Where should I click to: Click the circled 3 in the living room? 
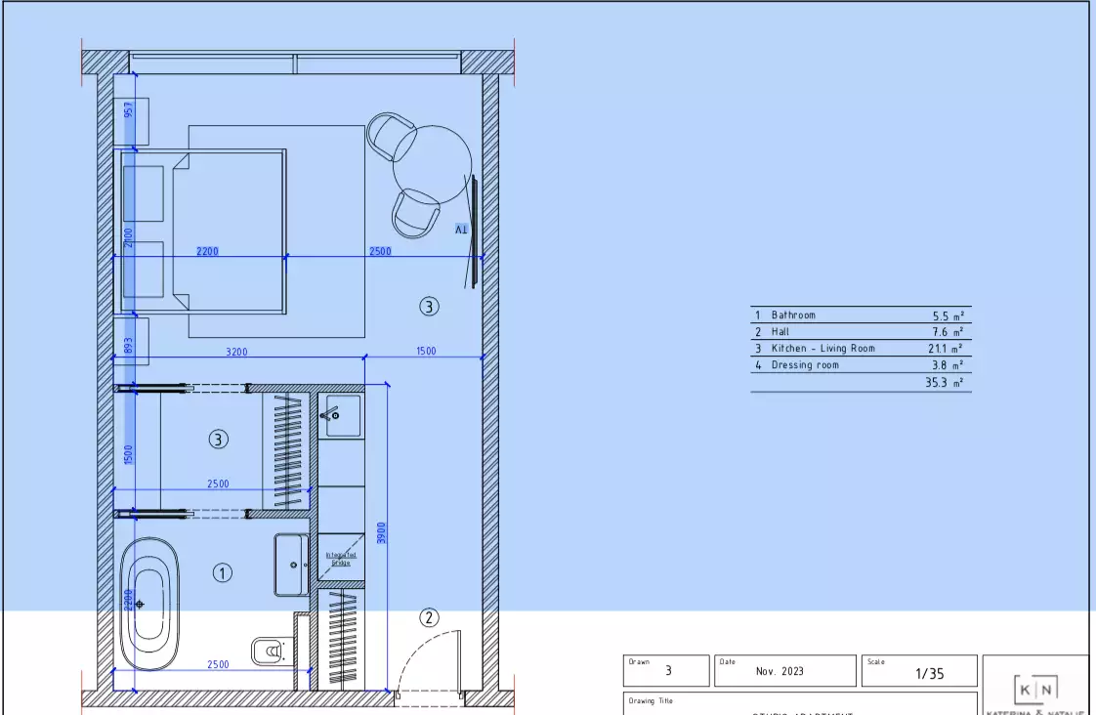pos(429,306)
